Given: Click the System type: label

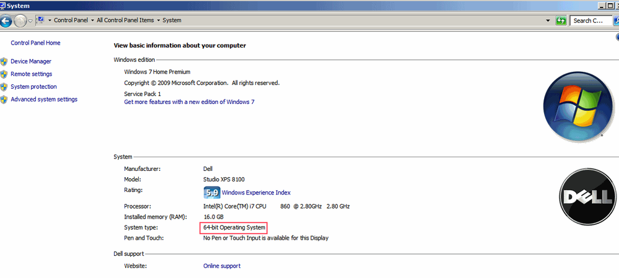Looking at the screenshot, I should click(x=141, y=227).
